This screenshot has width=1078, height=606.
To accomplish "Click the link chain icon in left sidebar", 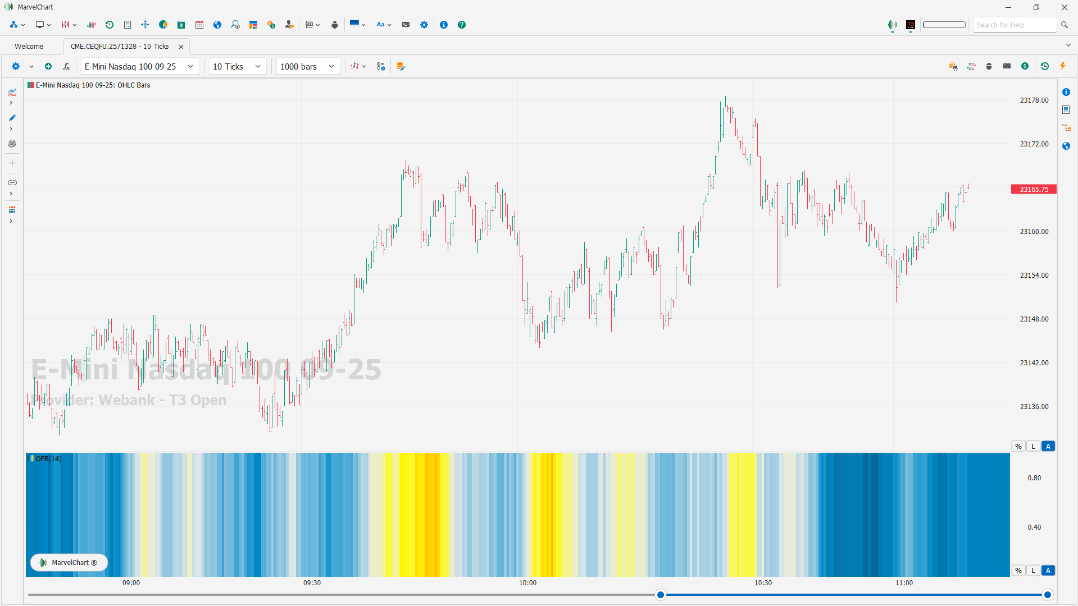I will pos(12,183).
